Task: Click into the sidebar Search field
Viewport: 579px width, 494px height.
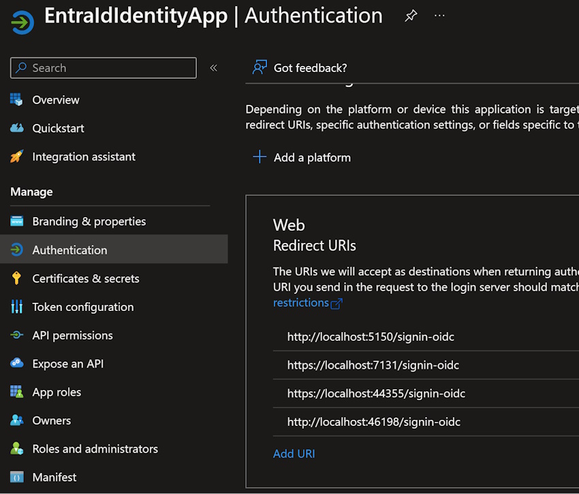Action: click(x=104, y=68)
